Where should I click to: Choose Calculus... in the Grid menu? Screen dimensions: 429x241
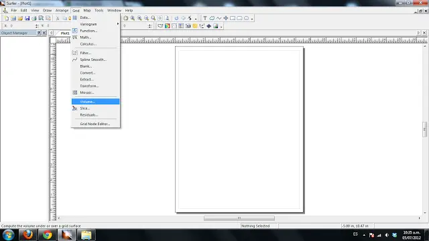[x=95, y=44]
